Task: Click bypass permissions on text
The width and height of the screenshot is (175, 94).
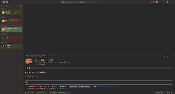Action: (39, 89)
